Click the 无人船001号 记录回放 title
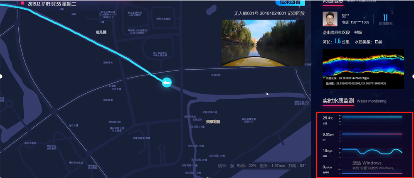 [269, 13]
